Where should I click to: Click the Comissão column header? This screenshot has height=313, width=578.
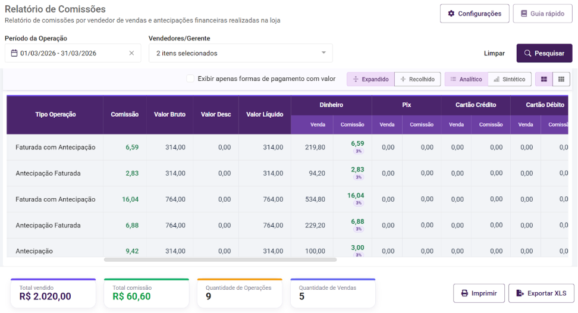pyautogui.click(x=125, y=114)
